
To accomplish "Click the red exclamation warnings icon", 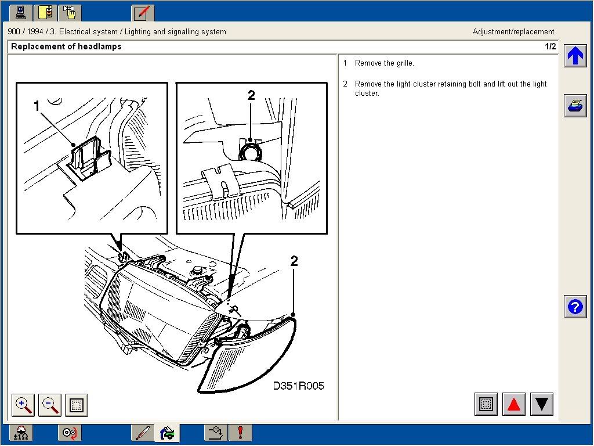I will click(240, 433).
